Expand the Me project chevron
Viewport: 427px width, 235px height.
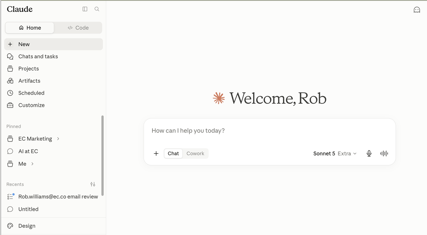point(32,164)
